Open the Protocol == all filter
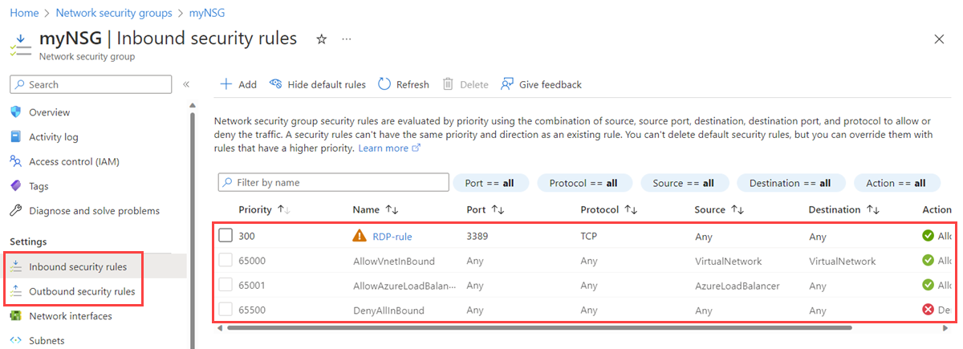The height and width of the screenshot is (349, 963). 583,183
